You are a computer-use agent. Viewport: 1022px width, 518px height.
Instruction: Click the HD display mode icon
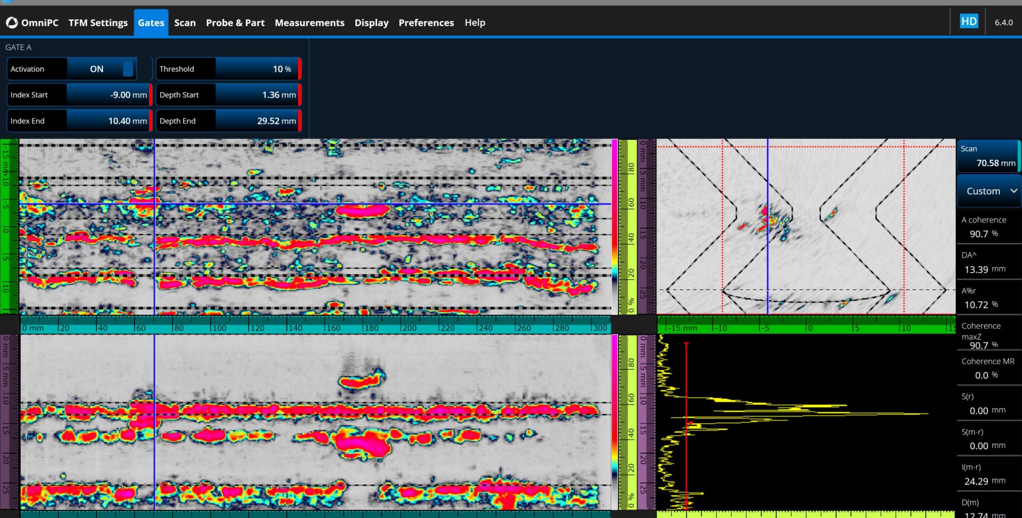pos(968,22)
